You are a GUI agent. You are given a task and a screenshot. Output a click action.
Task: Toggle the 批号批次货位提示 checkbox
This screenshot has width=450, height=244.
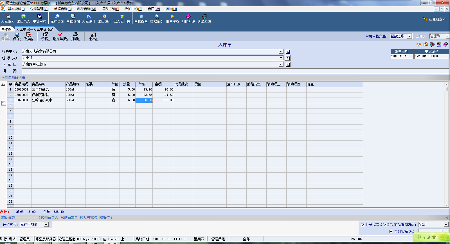click(363, 225)
